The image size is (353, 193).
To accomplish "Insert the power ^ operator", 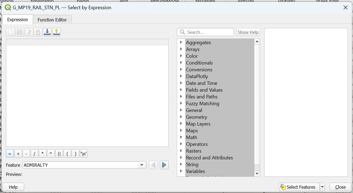I will [x=51, y=154].
